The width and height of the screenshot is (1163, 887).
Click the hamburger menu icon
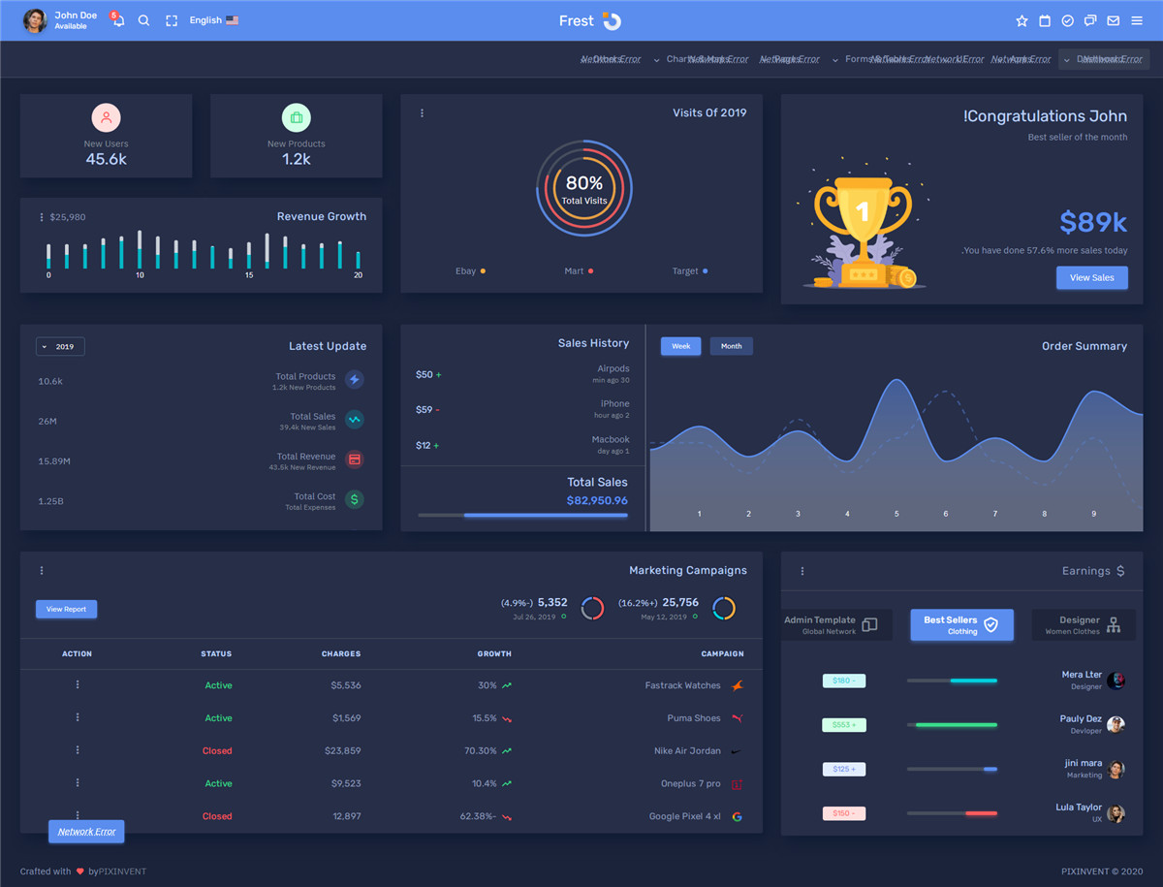1137,20
